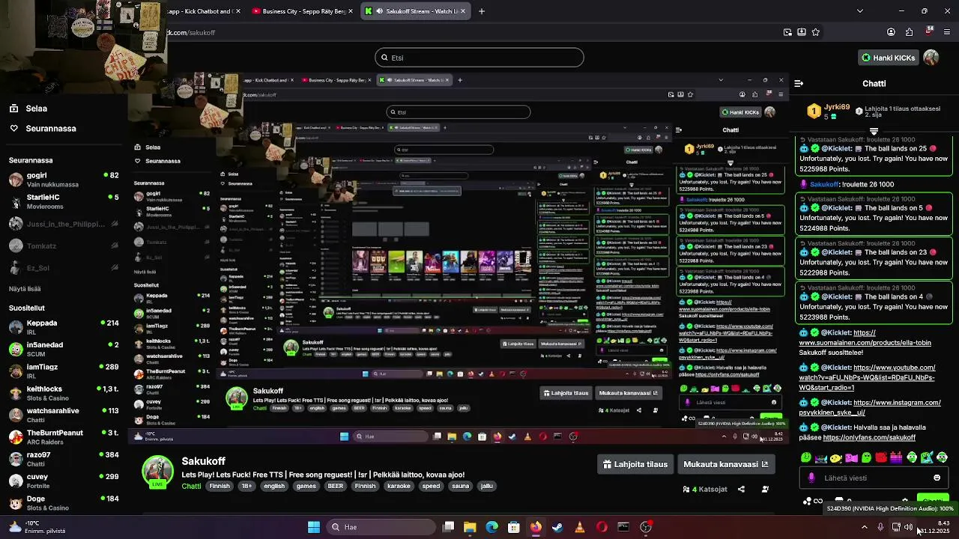Expand the gift leaderboard chevron below Jyrki69
Image resolution: width=959 pixels, height=539 pixels.
coord(874,132)
